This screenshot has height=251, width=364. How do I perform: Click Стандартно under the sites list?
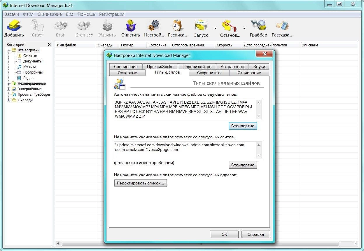pyautogui.click(x=243, y=165)
